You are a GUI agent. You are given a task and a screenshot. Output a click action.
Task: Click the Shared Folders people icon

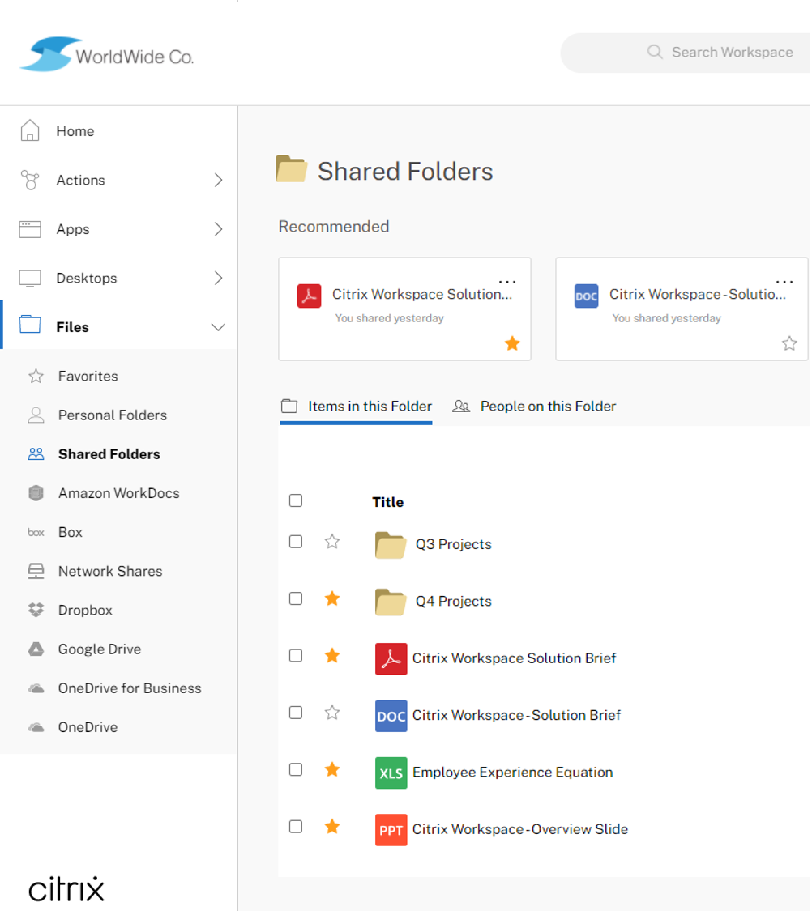coord(36,453)
